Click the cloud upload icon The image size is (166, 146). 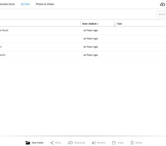pos(162,4)
